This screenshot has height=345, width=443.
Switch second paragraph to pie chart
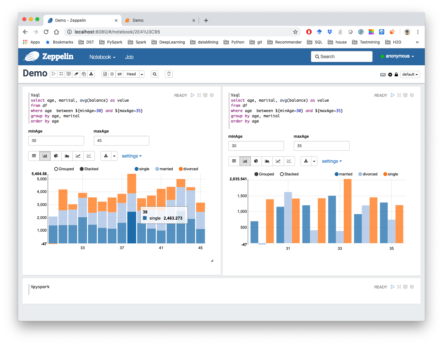click(256, 161)
